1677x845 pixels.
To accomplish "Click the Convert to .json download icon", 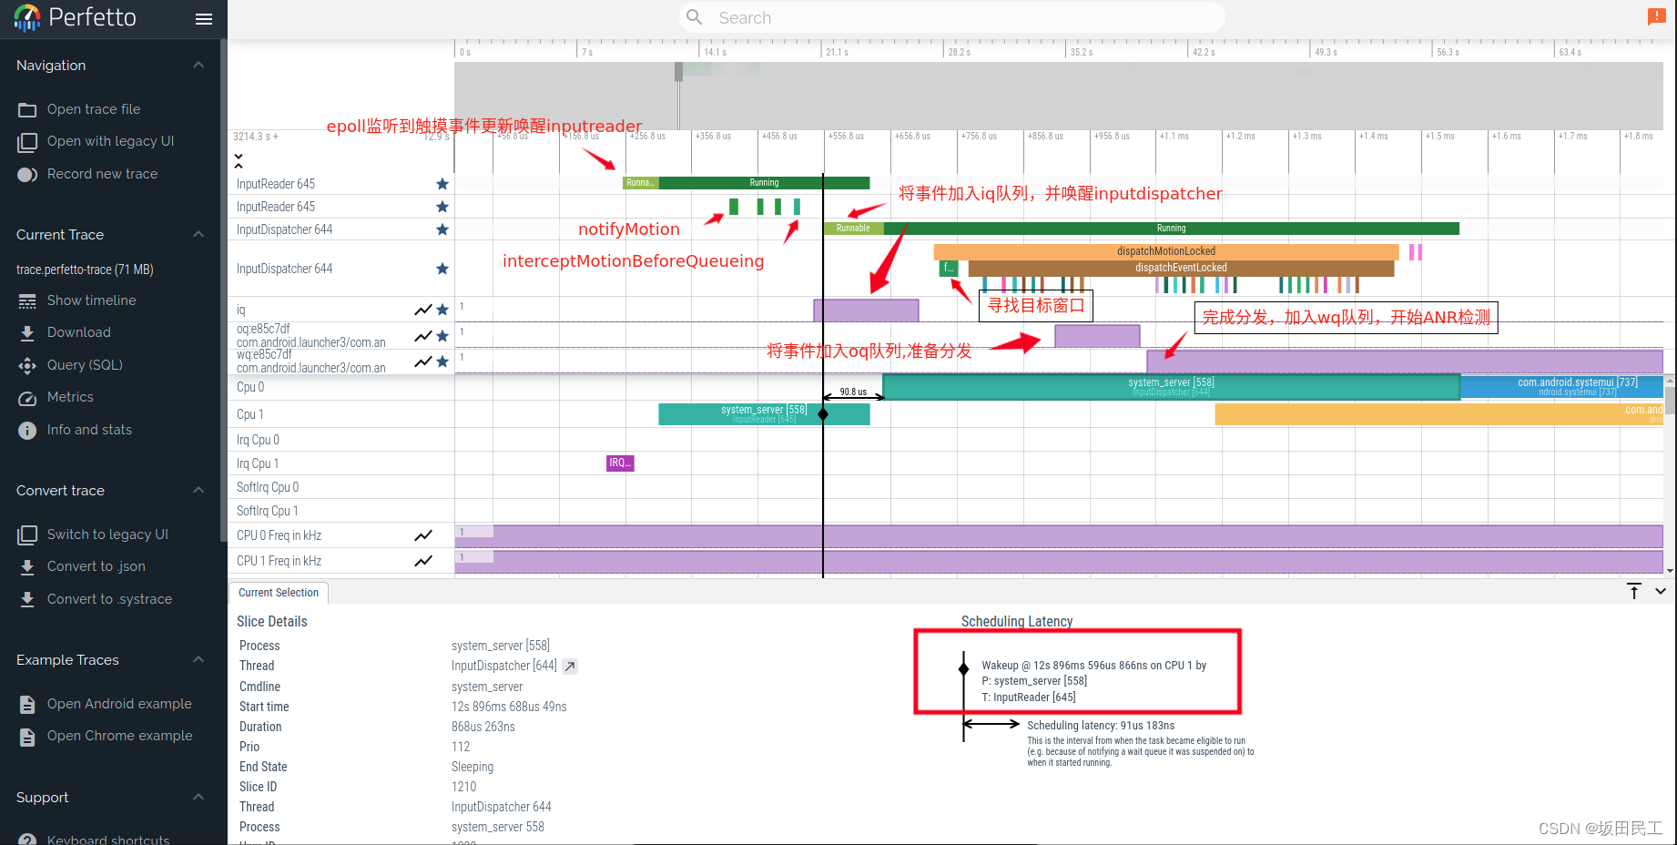I will (x=27, y=566).
